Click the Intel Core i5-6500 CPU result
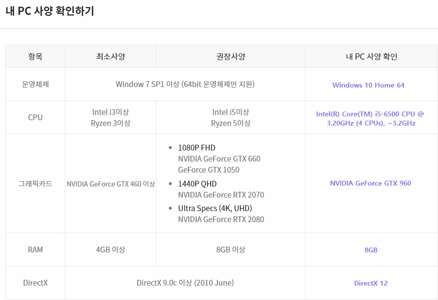The width and height of the screenshot is (438, 300). 370,118
